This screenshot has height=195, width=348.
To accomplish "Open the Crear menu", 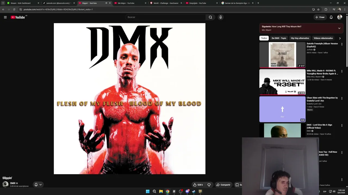I will click(x=320, y=17).
